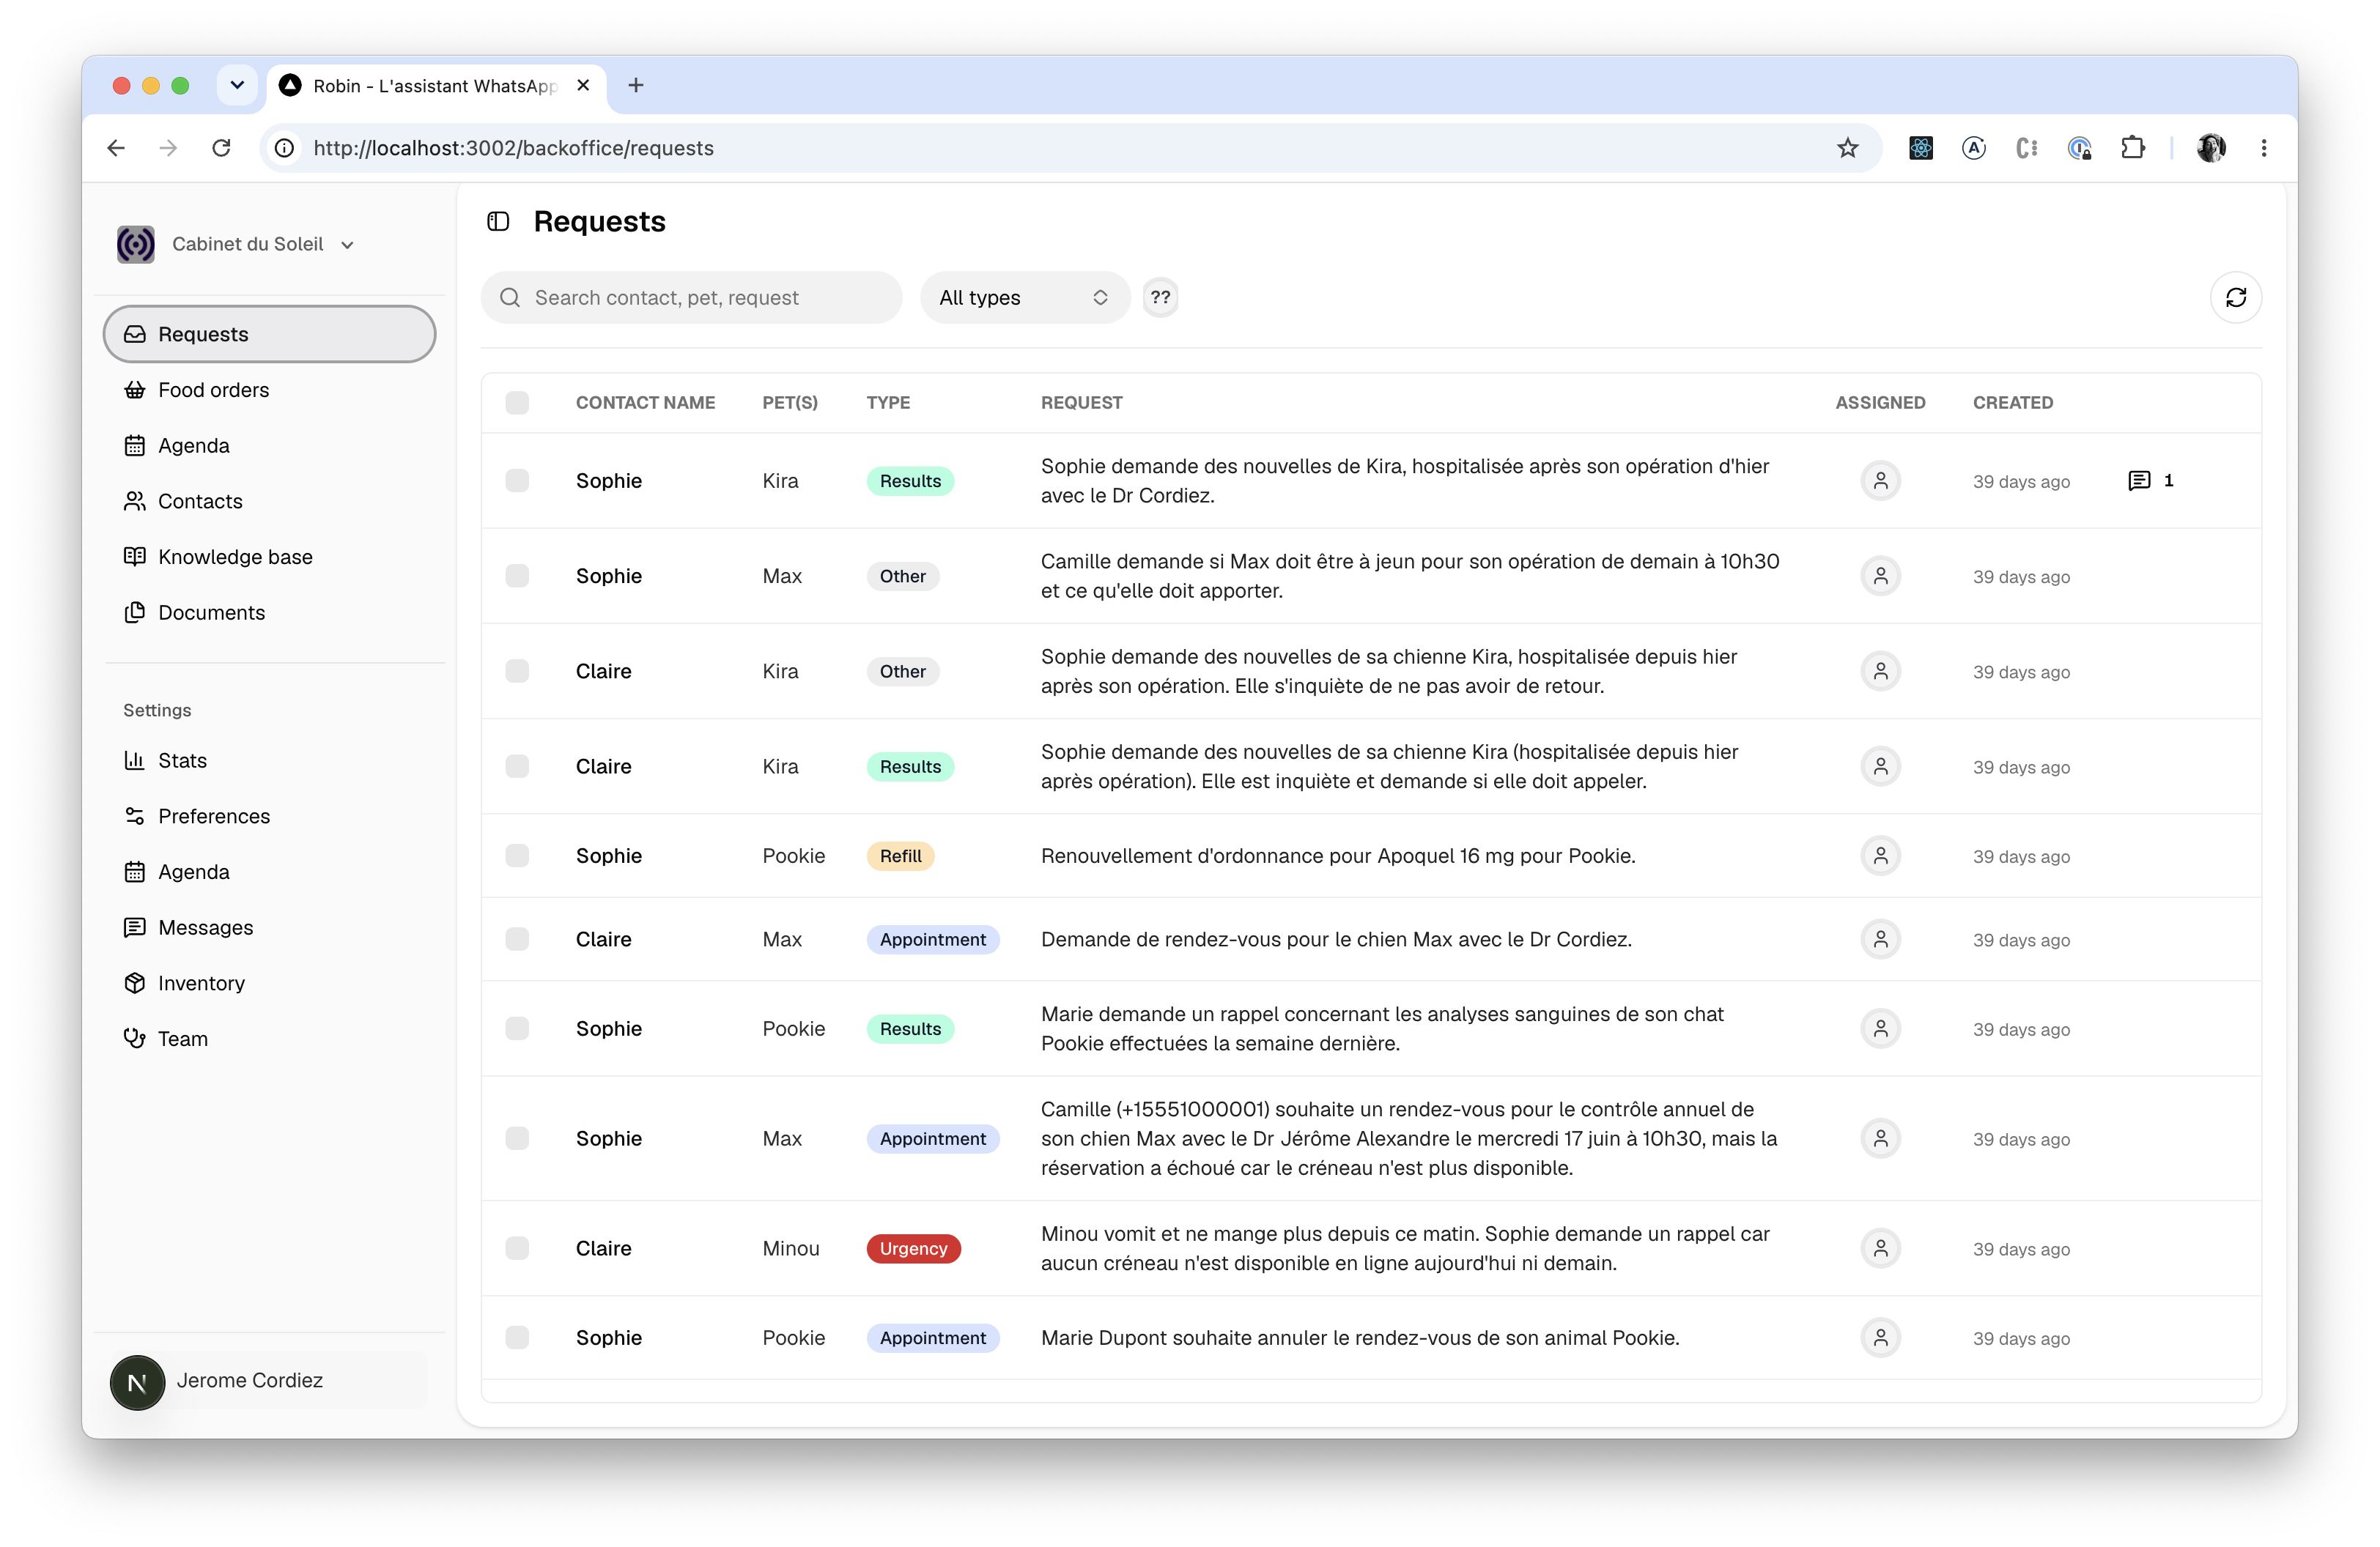2380x1547 pixels.
Task: Check the Claire Kira Other row
Action: click(x=517, y=670)
